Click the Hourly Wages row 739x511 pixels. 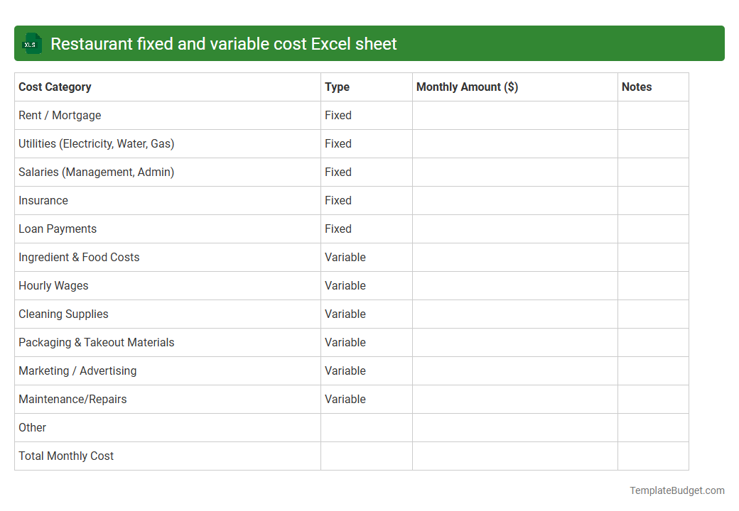point(53,285)
